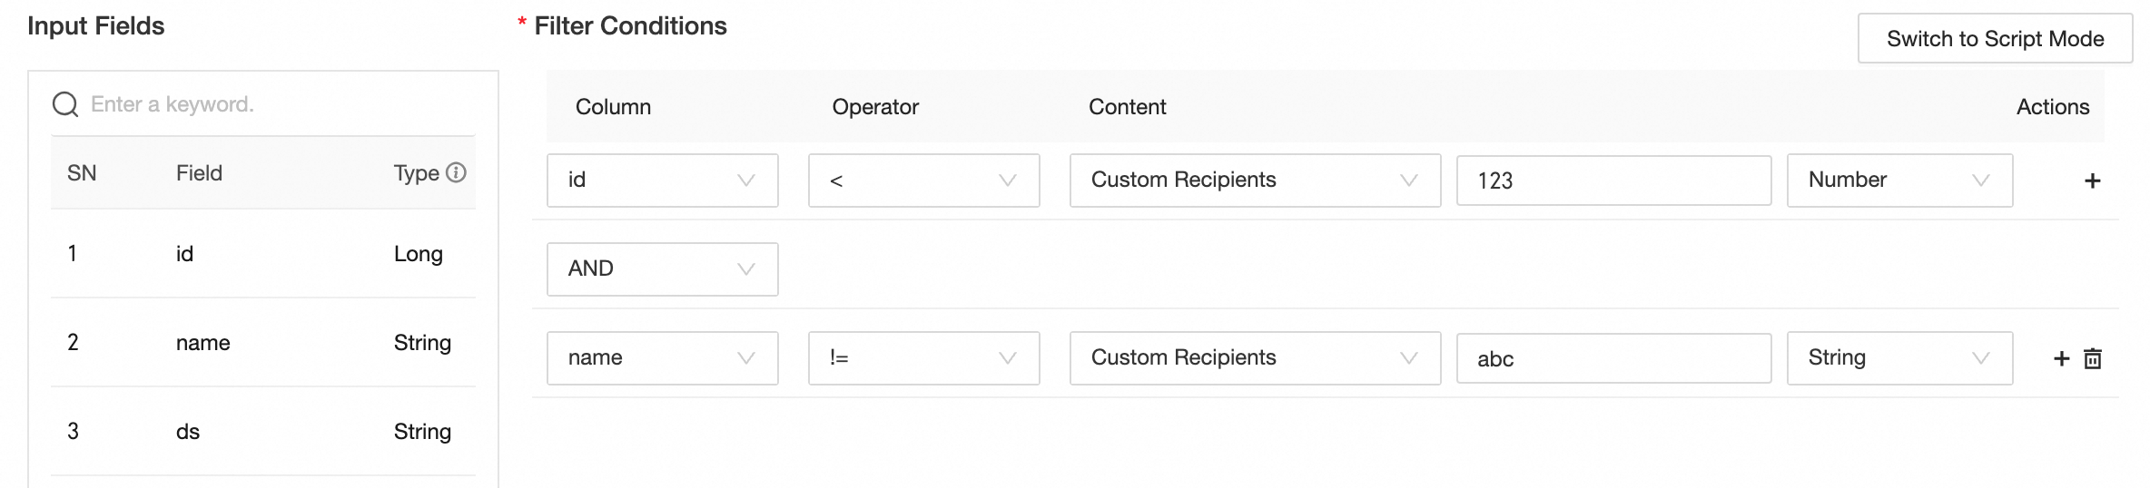Select the ds field row
This screenshot has width=2150, height=488.
pos(263,432)
